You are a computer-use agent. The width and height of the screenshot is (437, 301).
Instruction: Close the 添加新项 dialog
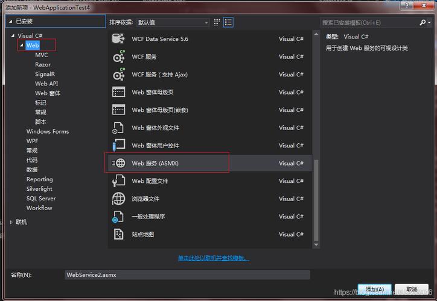[x=424, y=5]
